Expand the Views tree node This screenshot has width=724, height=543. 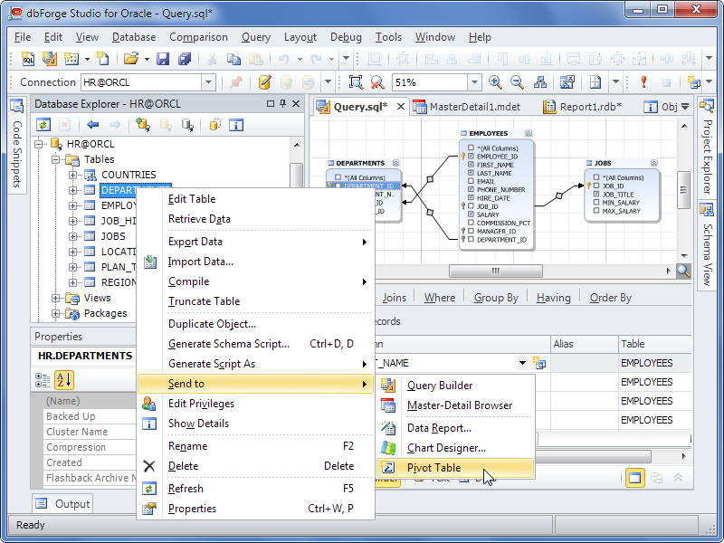point(56,298)
